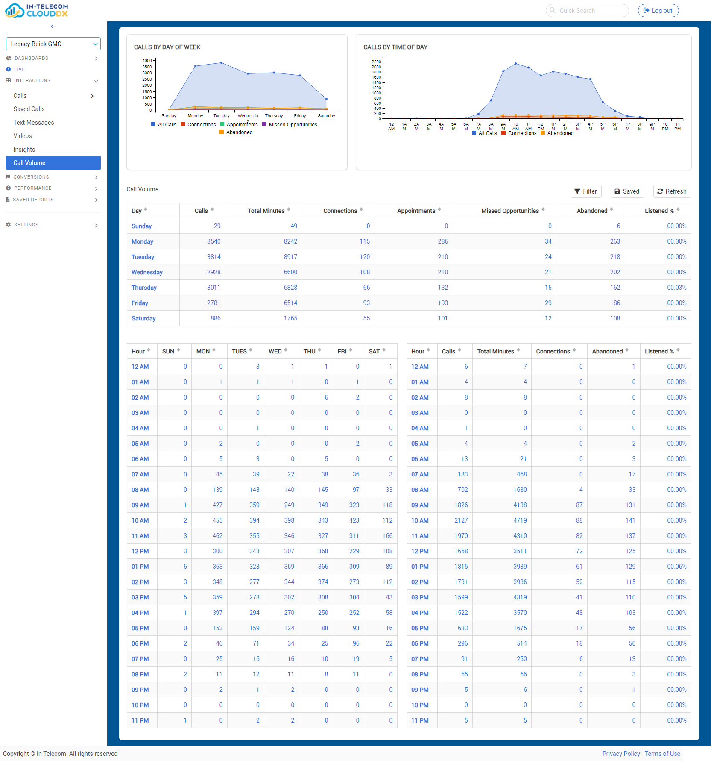Viewport: 711px width, 761px height.
Task: Open the Privacy Policy link
Action: (x=621, y=754)
